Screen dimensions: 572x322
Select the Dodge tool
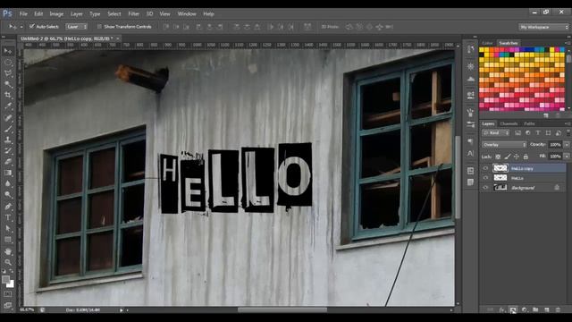tap(8, 195)
